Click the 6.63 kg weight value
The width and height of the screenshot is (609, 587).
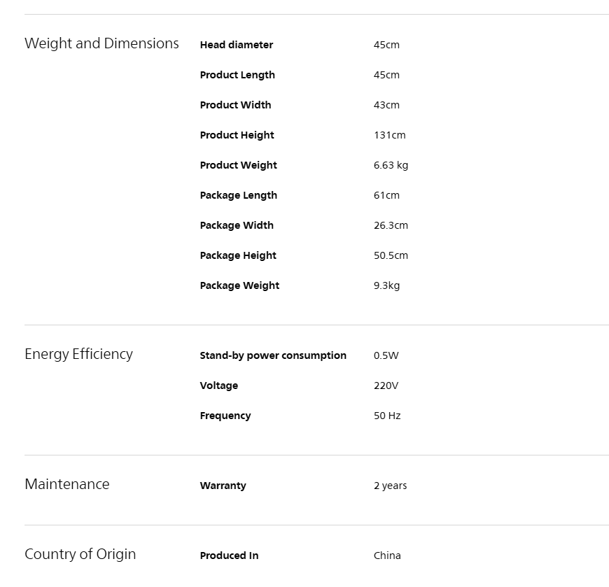pyautogui.click(x=391, y=165)
